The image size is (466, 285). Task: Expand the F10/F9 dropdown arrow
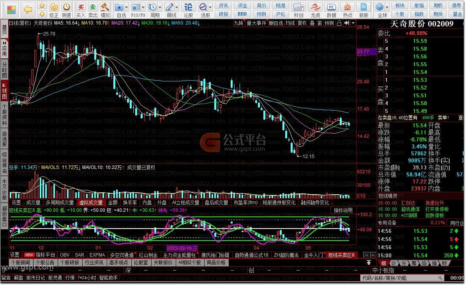143,7
